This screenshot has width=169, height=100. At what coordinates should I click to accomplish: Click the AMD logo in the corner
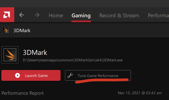(7, 15)
